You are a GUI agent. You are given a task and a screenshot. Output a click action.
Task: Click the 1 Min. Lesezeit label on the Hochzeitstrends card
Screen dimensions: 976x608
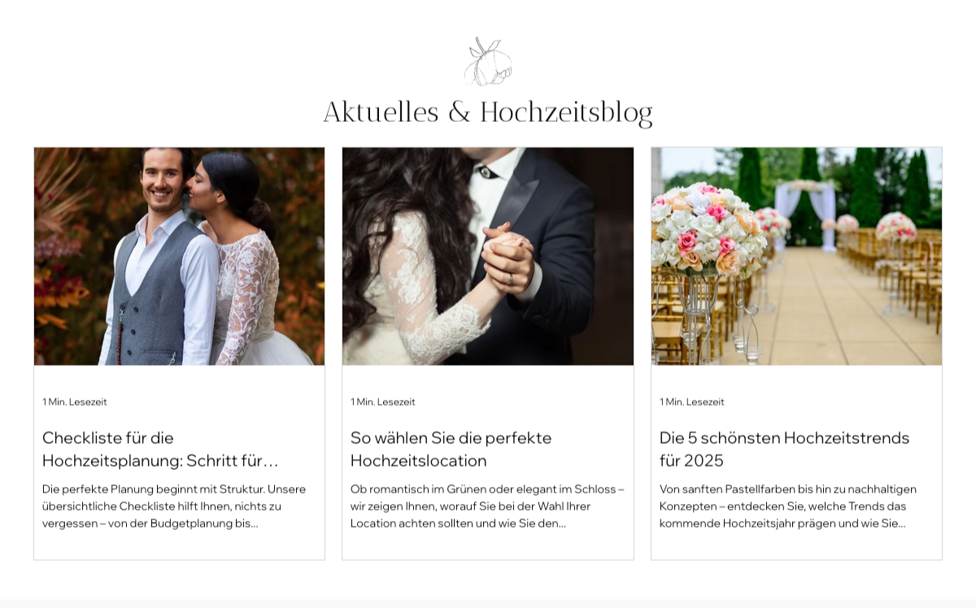pyautogui.click(x=692, y=402)
